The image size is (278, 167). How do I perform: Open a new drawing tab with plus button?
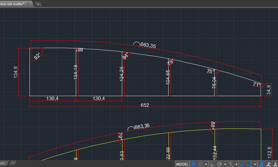point(38,4)
